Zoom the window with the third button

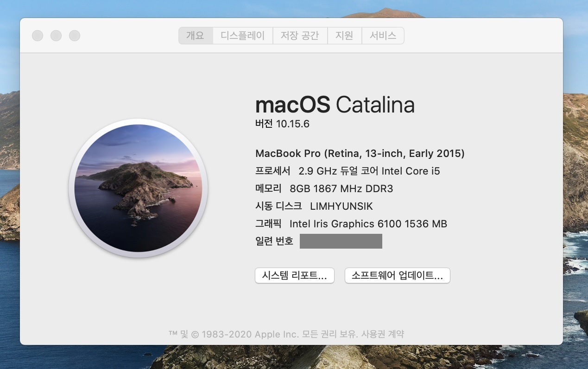click(x=75, y=36)
